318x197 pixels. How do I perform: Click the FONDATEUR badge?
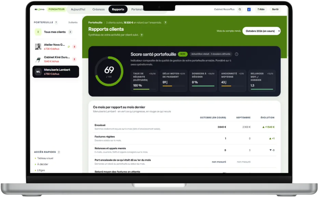57,9
